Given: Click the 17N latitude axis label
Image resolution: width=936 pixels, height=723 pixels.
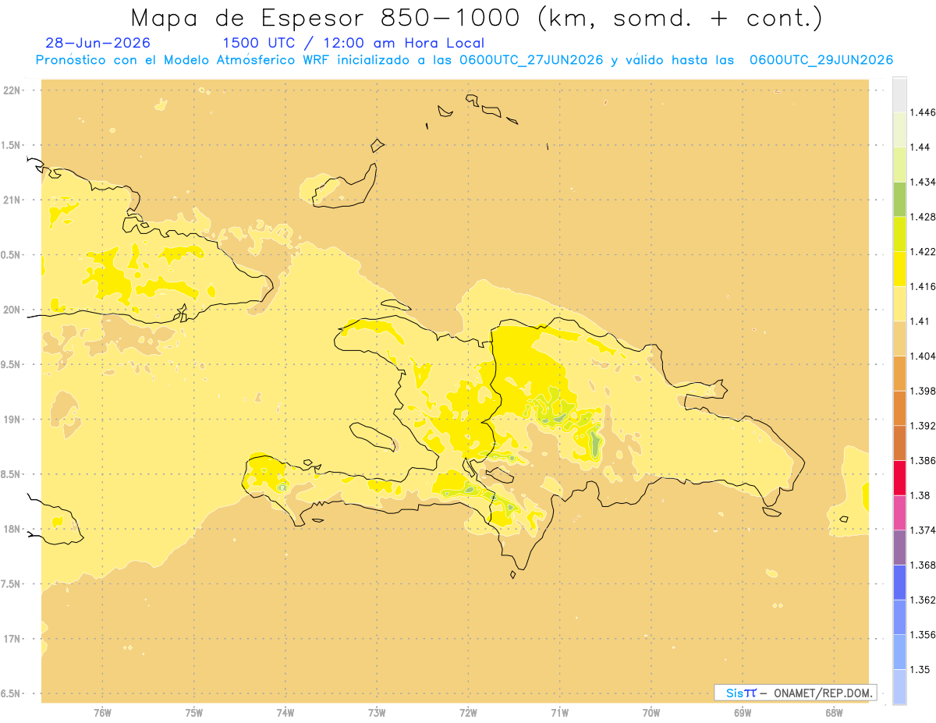Looking at the screenshot, I should [12, 639].
